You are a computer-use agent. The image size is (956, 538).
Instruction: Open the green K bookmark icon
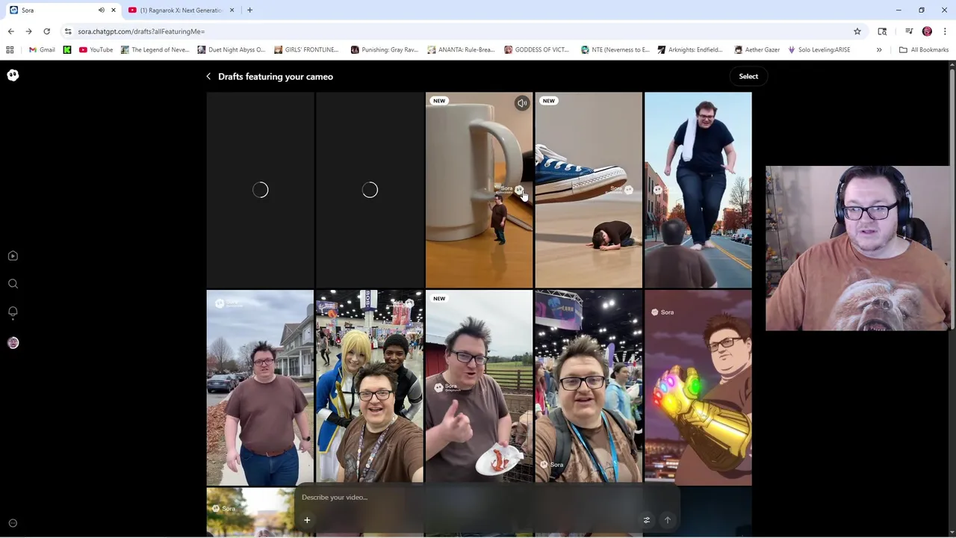click(67, 50)
